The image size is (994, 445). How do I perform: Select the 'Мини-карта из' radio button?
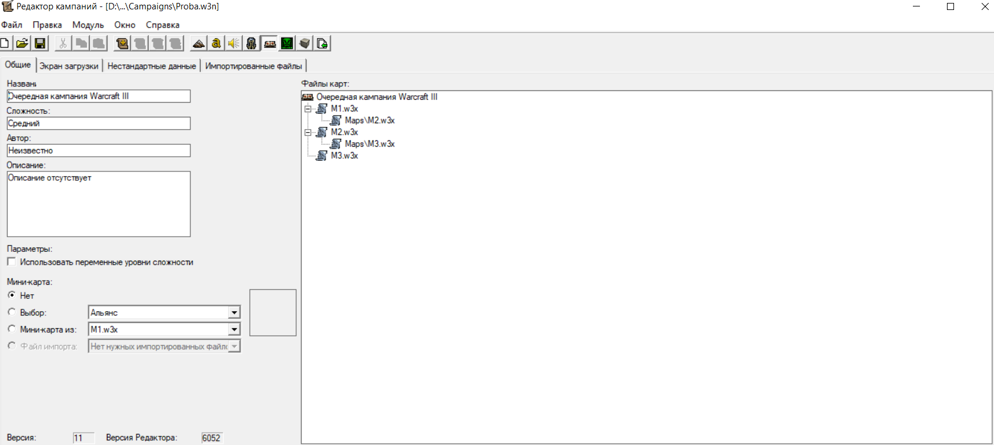[11, 329]
